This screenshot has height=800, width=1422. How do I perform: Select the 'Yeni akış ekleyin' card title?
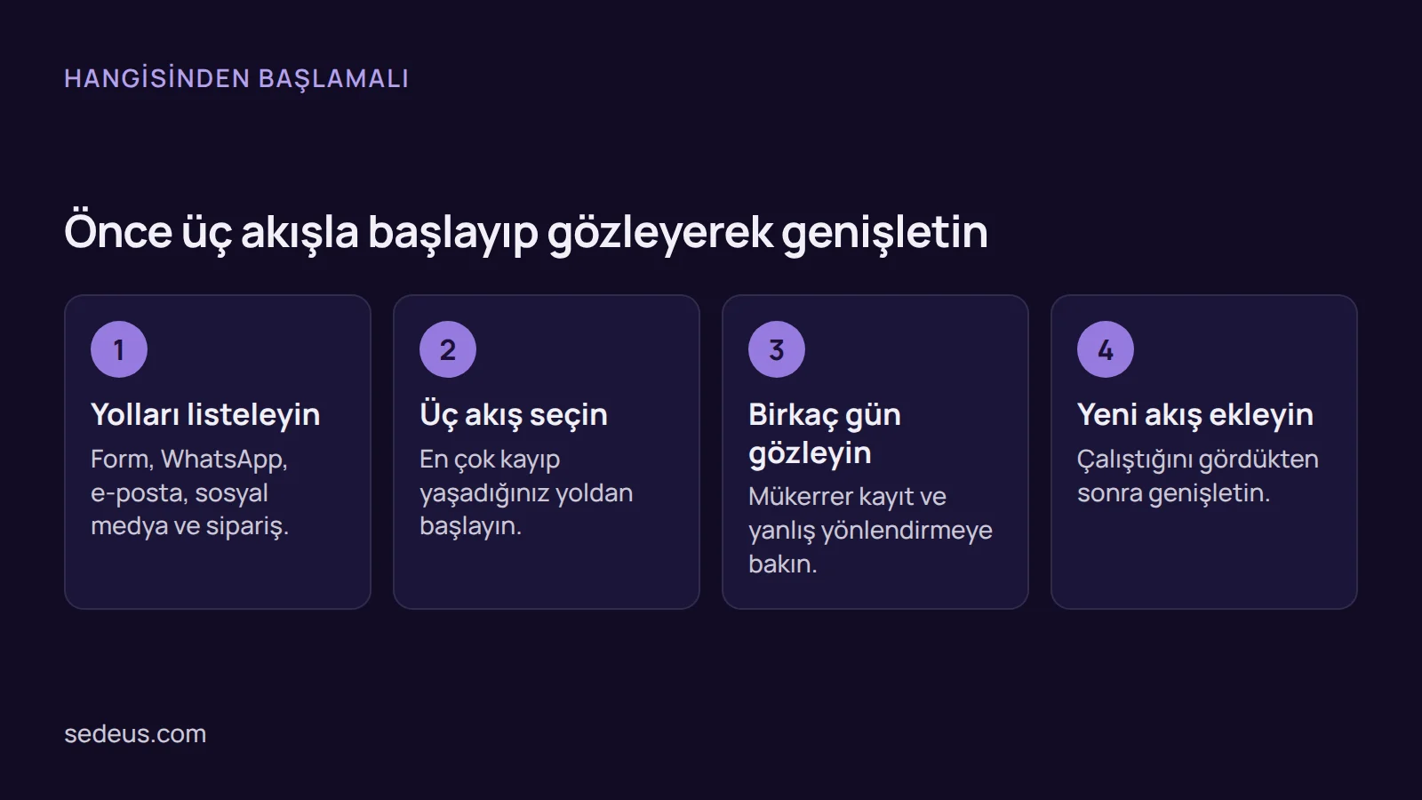click(1195, 414)
